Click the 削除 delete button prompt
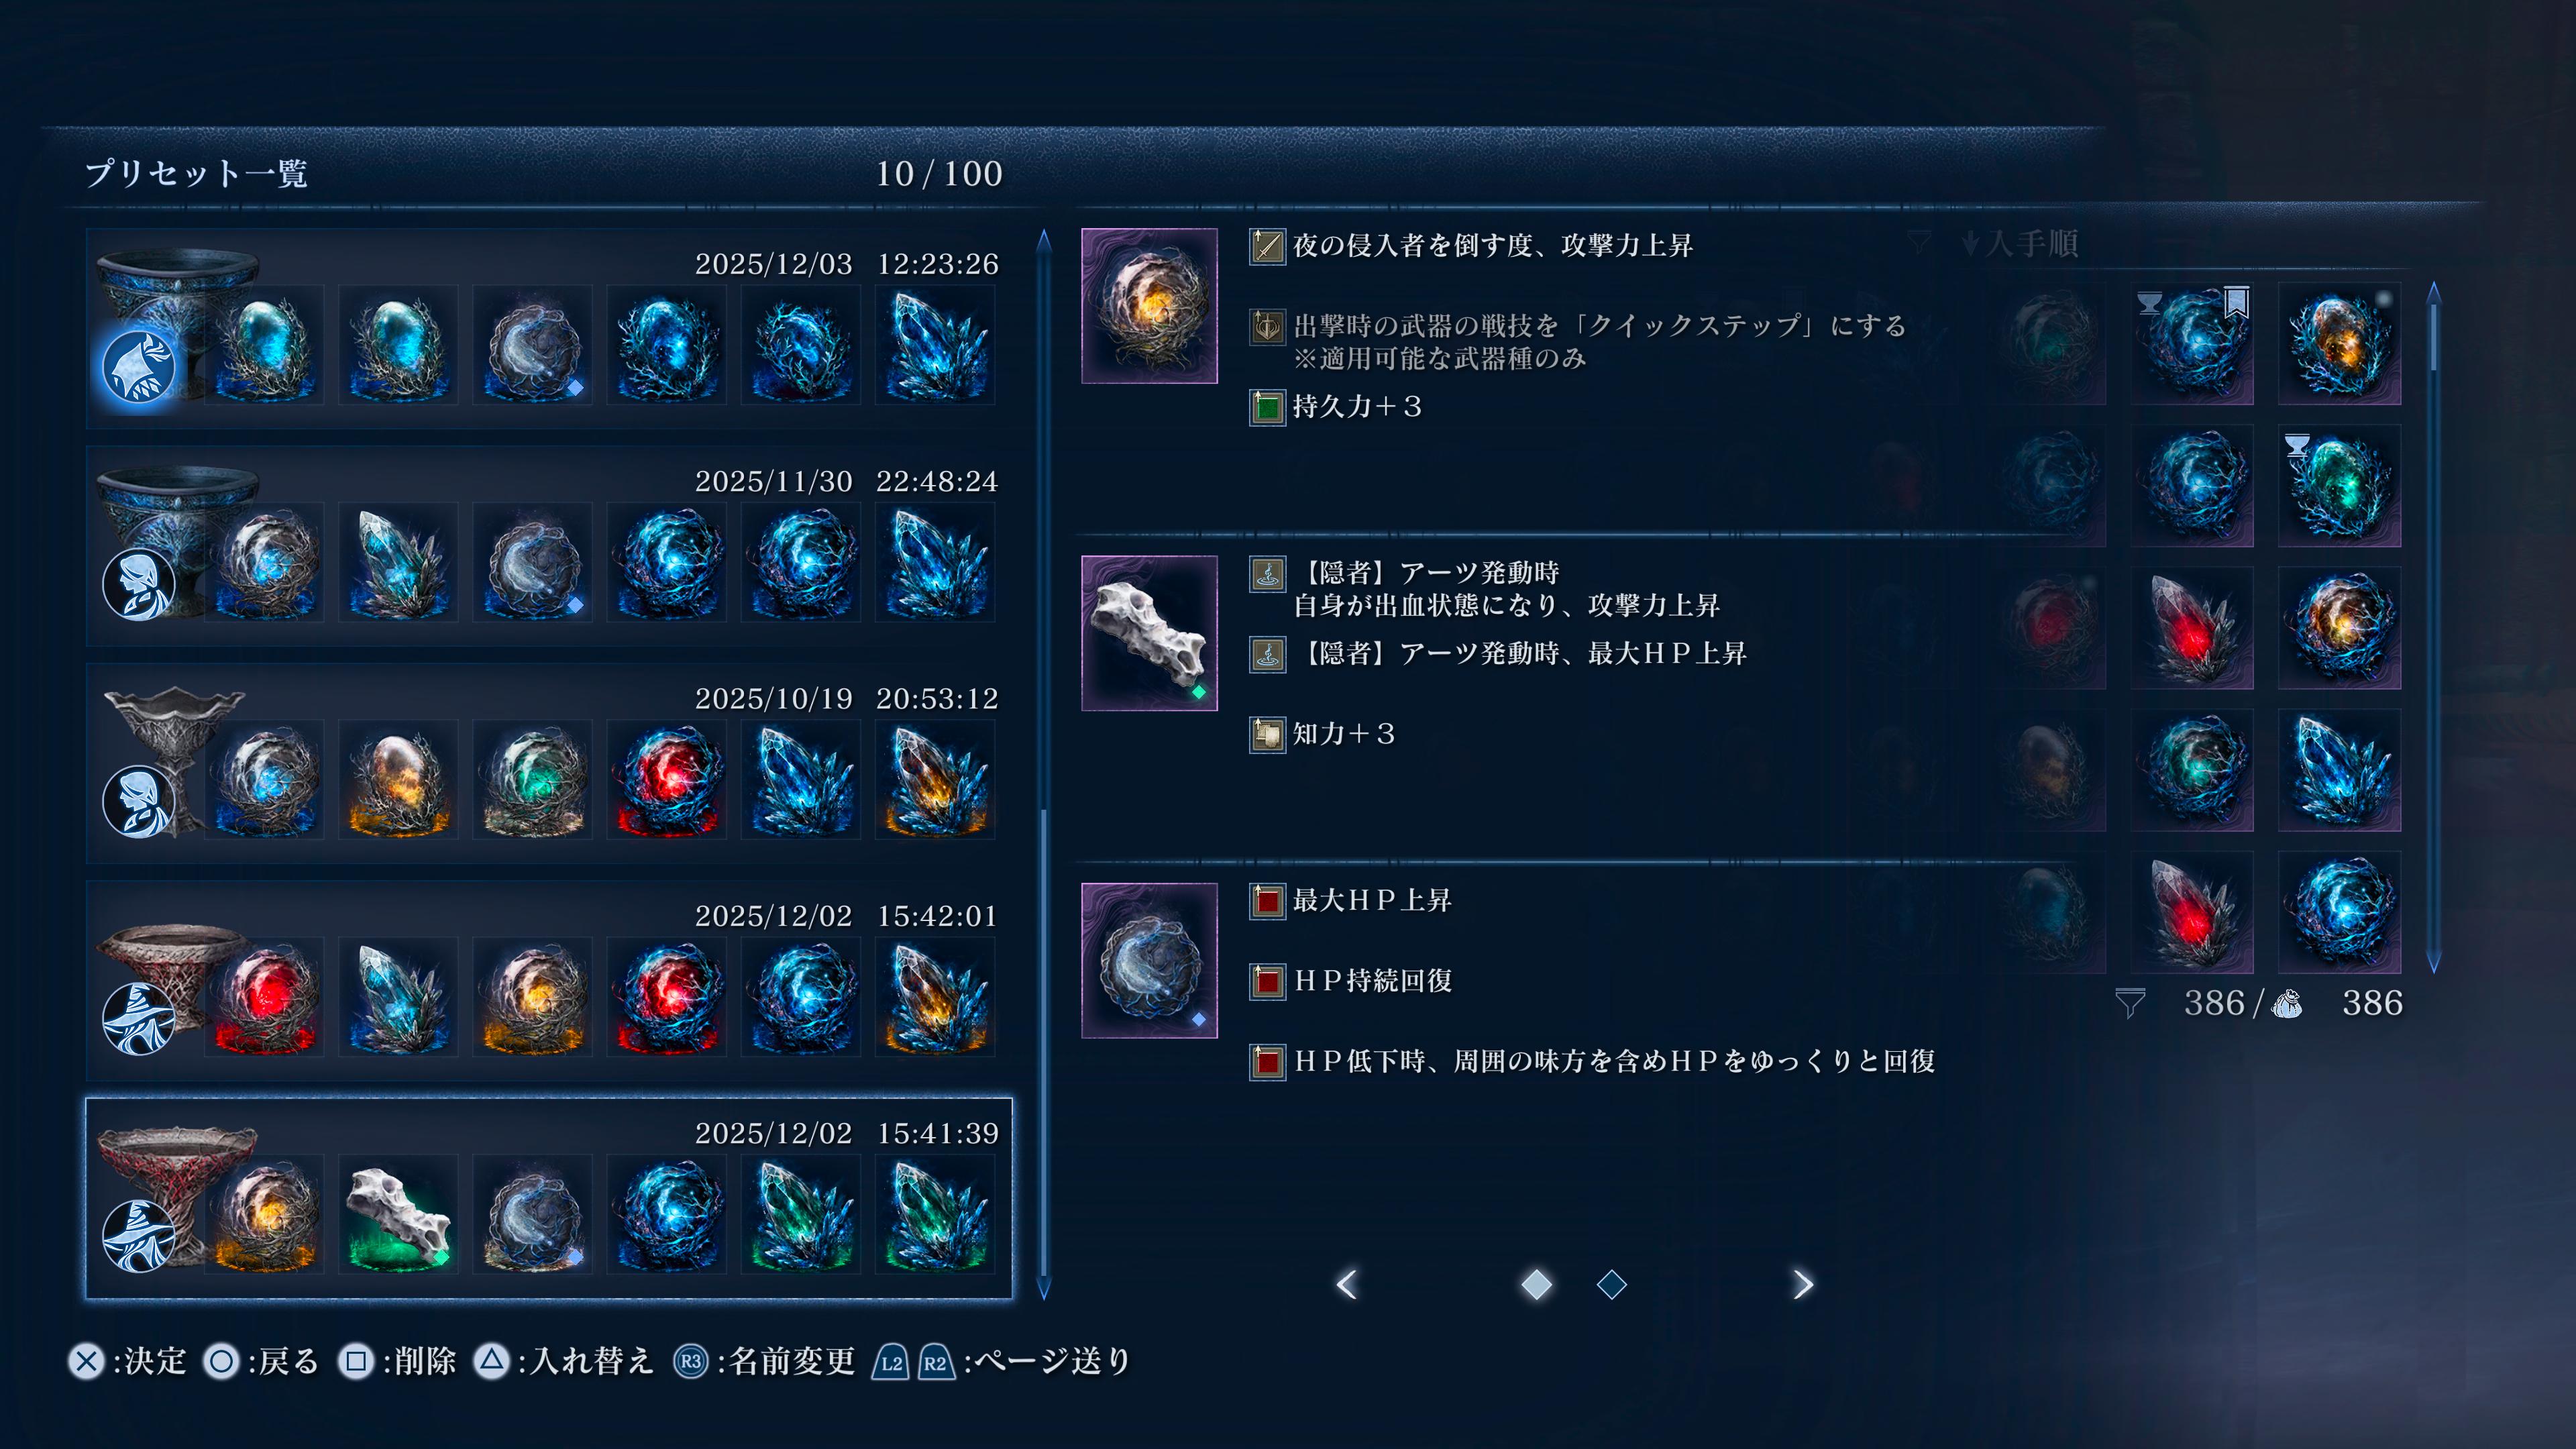 coord(397,1361)
